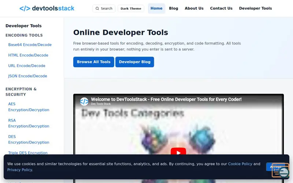Click the devtoolsstack logo
The height and width of the screenshot is (183, 293).
point(47,8)
